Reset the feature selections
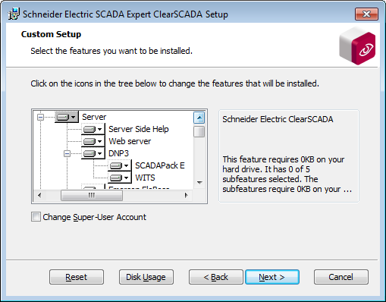The height and width of the screenshot is (302, 386). (77, 277)
